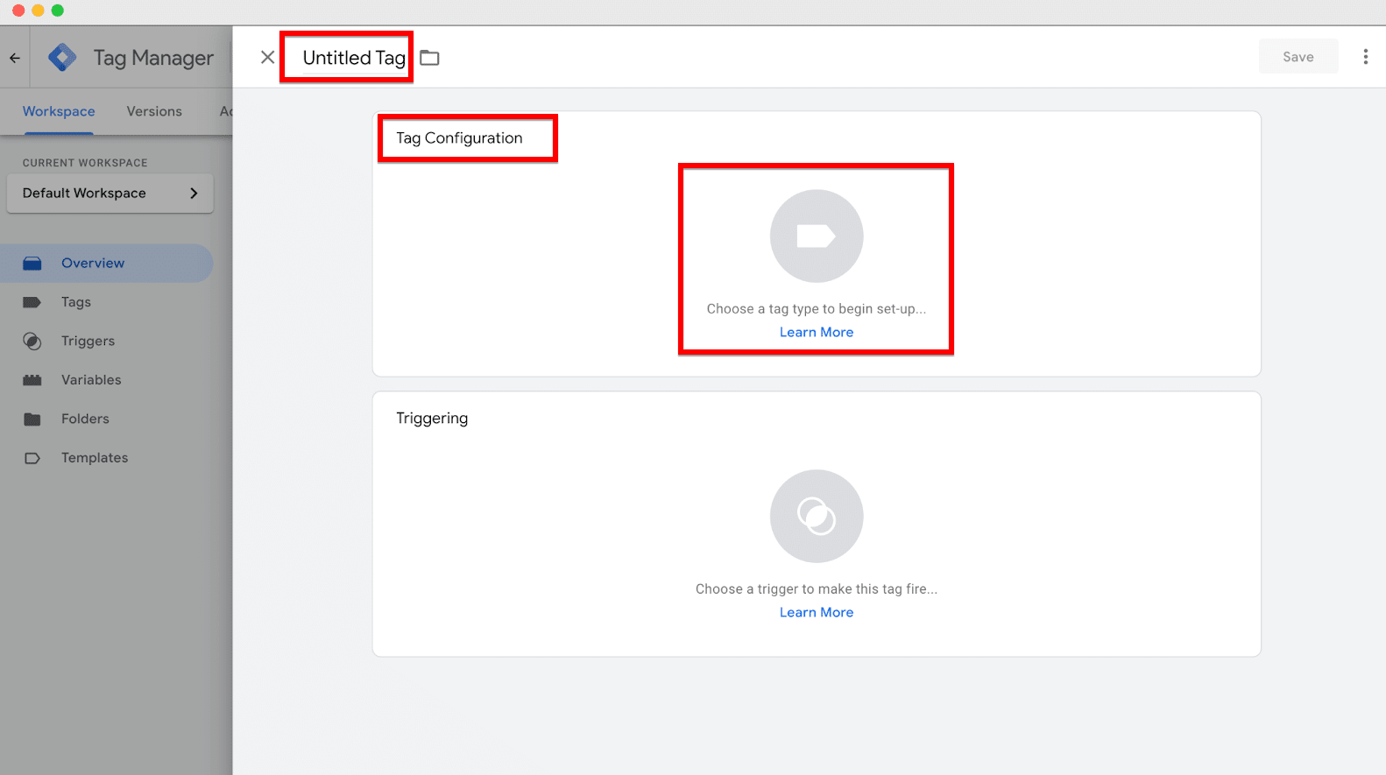
Task: Select Overview in the sidebar
Action: coord(93,264)
